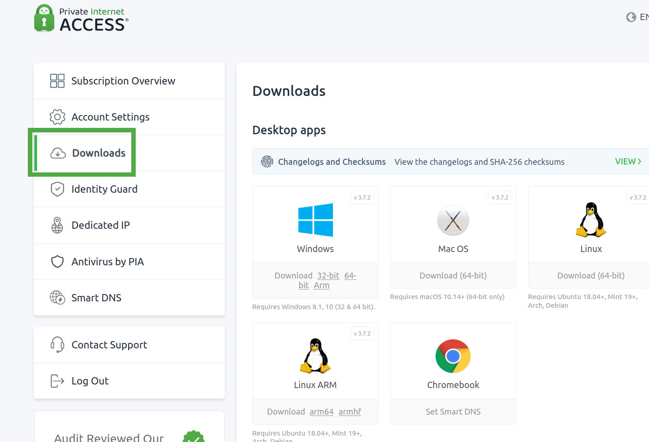
Task: Click the Chromebook Chrome logo icon
Action: tap(453, 356)
